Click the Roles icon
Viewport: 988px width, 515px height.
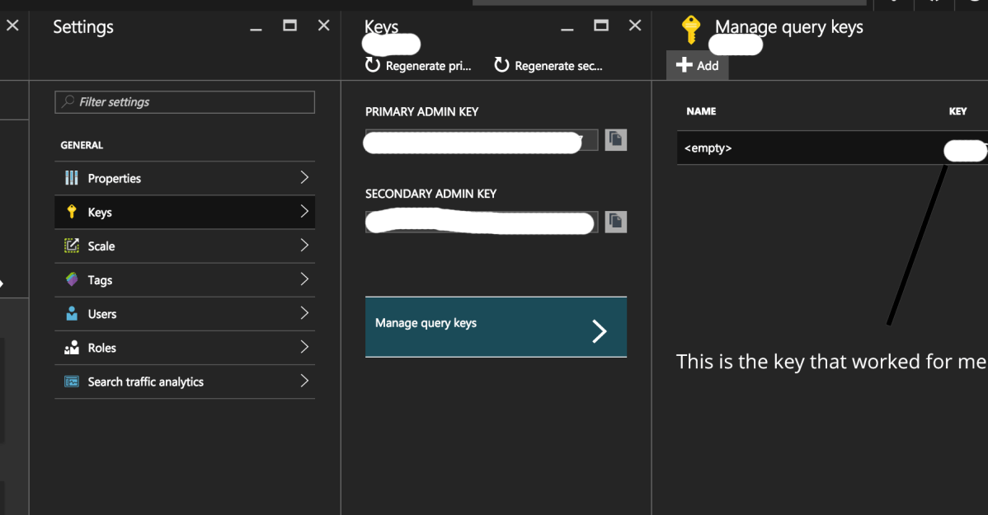tap(72, 348)
